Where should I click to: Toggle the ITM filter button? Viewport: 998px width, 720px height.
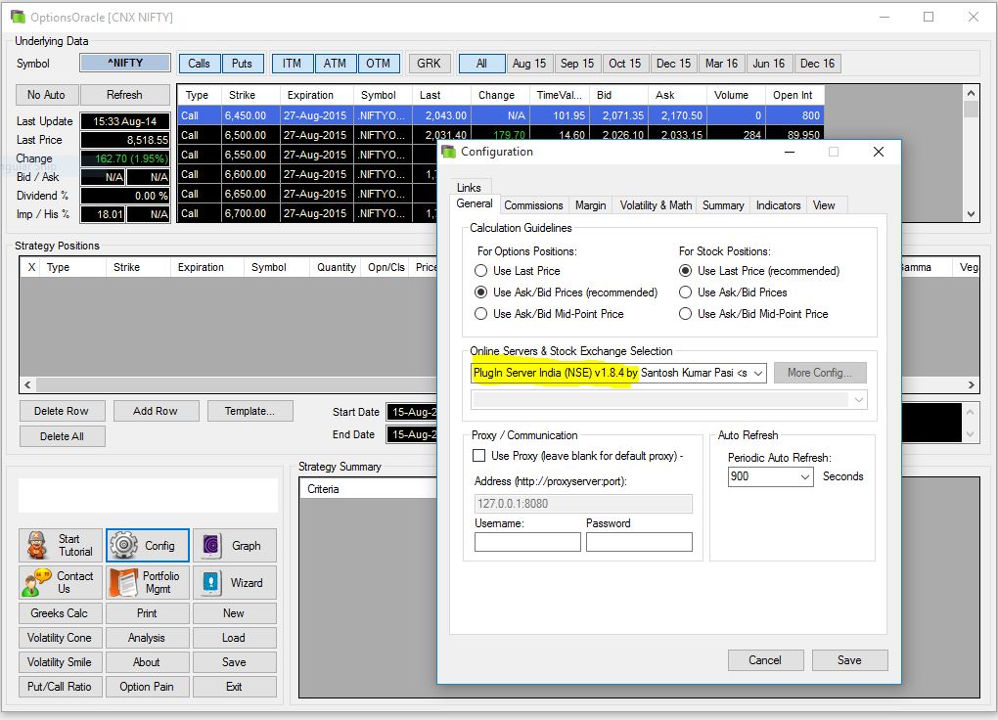(x=293, y=64)
